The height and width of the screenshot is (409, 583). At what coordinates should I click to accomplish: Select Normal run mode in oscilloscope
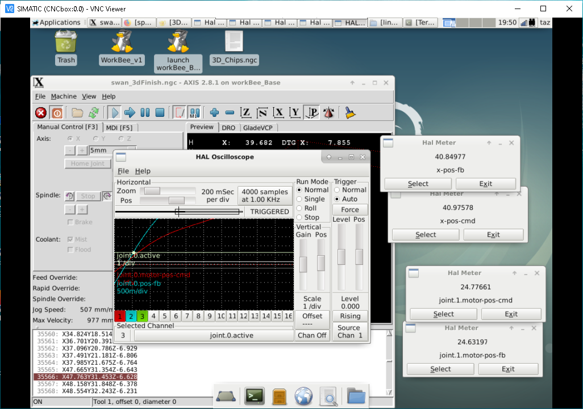[313, 189]
